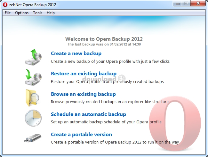Click the clock schedule icon

tap(33, 118)
